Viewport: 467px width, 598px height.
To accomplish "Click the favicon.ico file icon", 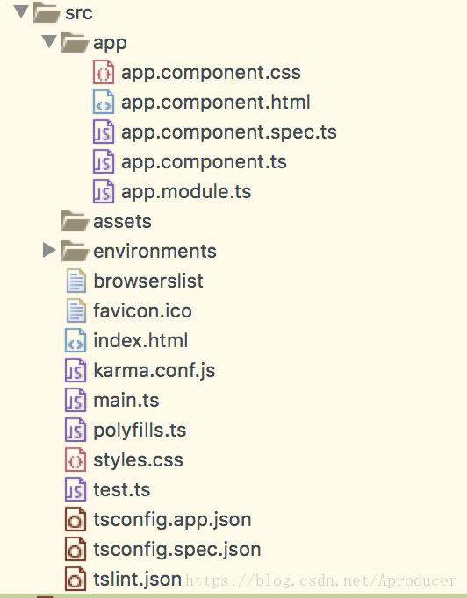I will tap(76, 310).
